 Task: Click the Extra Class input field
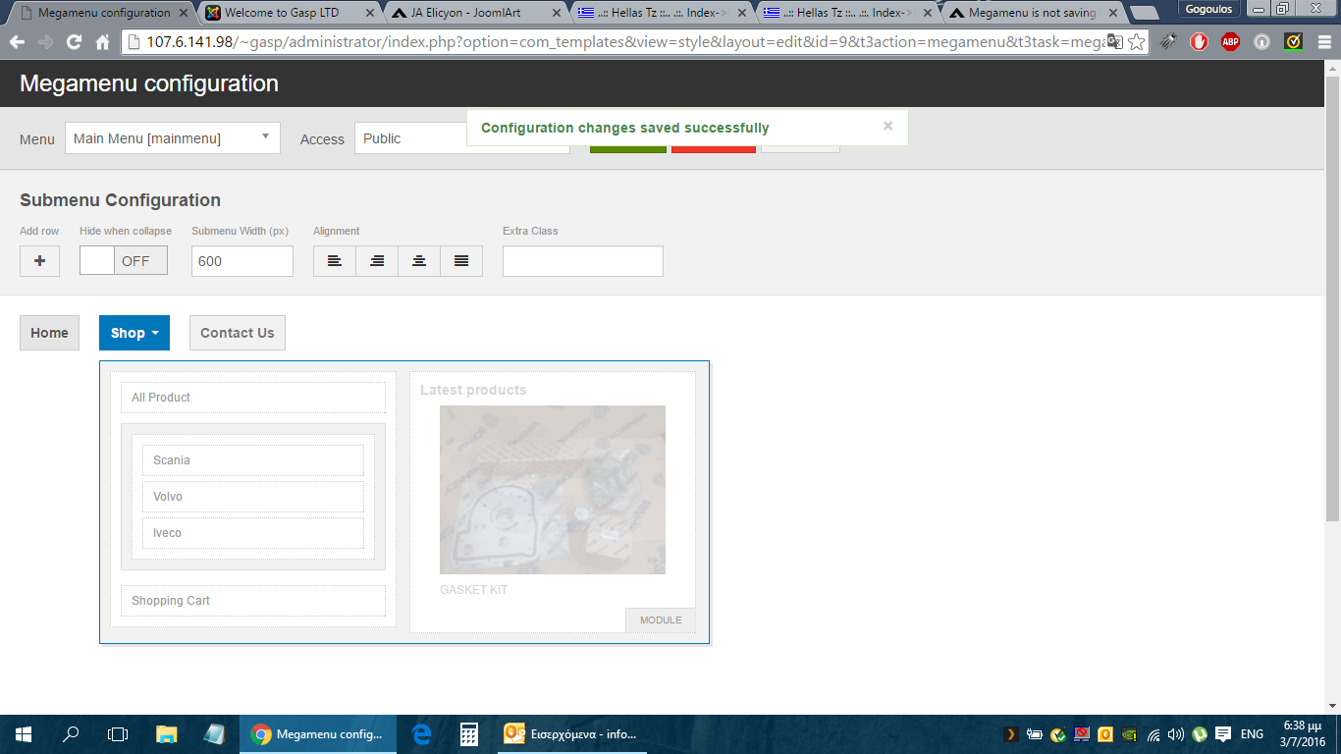[x=583, y=261]
